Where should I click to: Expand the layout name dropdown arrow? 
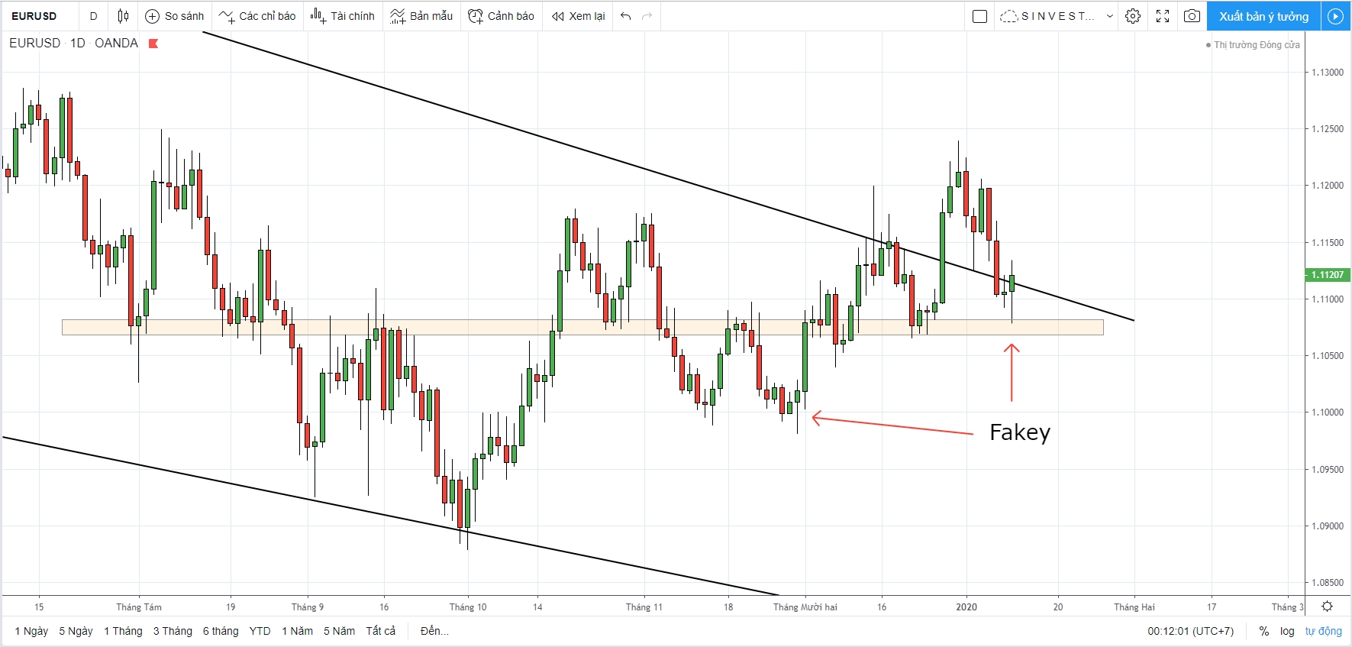click(x=1109, y=16)
